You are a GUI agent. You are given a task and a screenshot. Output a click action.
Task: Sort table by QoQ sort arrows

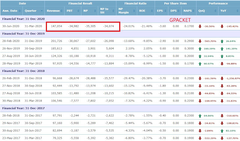click(215, 11)
